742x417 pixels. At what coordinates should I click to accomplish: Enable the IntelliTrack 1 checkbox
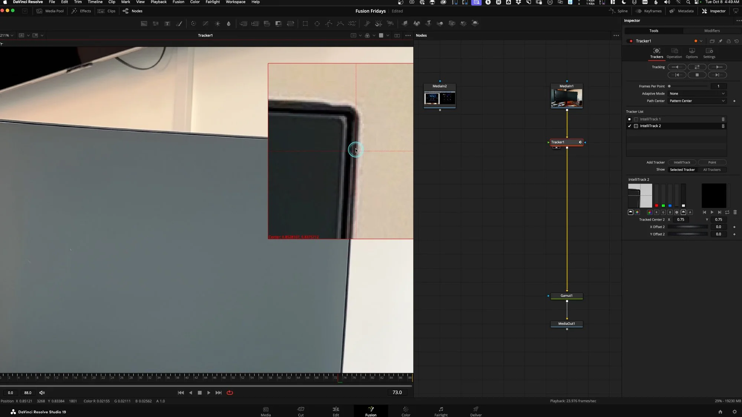tap(630, 119)
